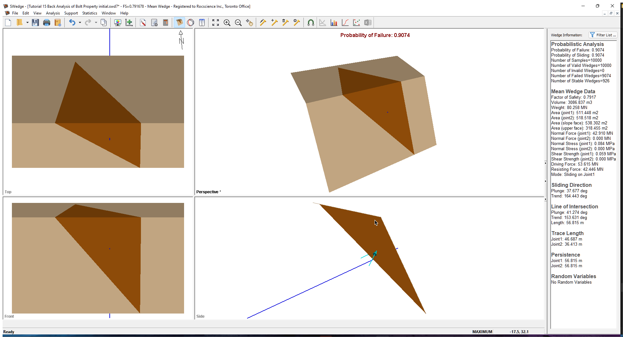Select the Side view pane
Screen dimensions: 623x337
click(369, 258)
